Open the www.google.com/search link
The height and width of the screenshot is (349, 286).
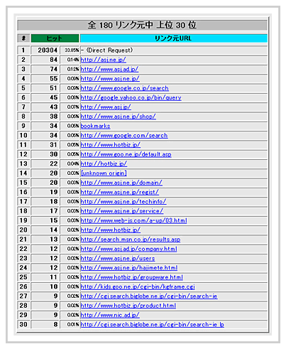pos(124,136)
